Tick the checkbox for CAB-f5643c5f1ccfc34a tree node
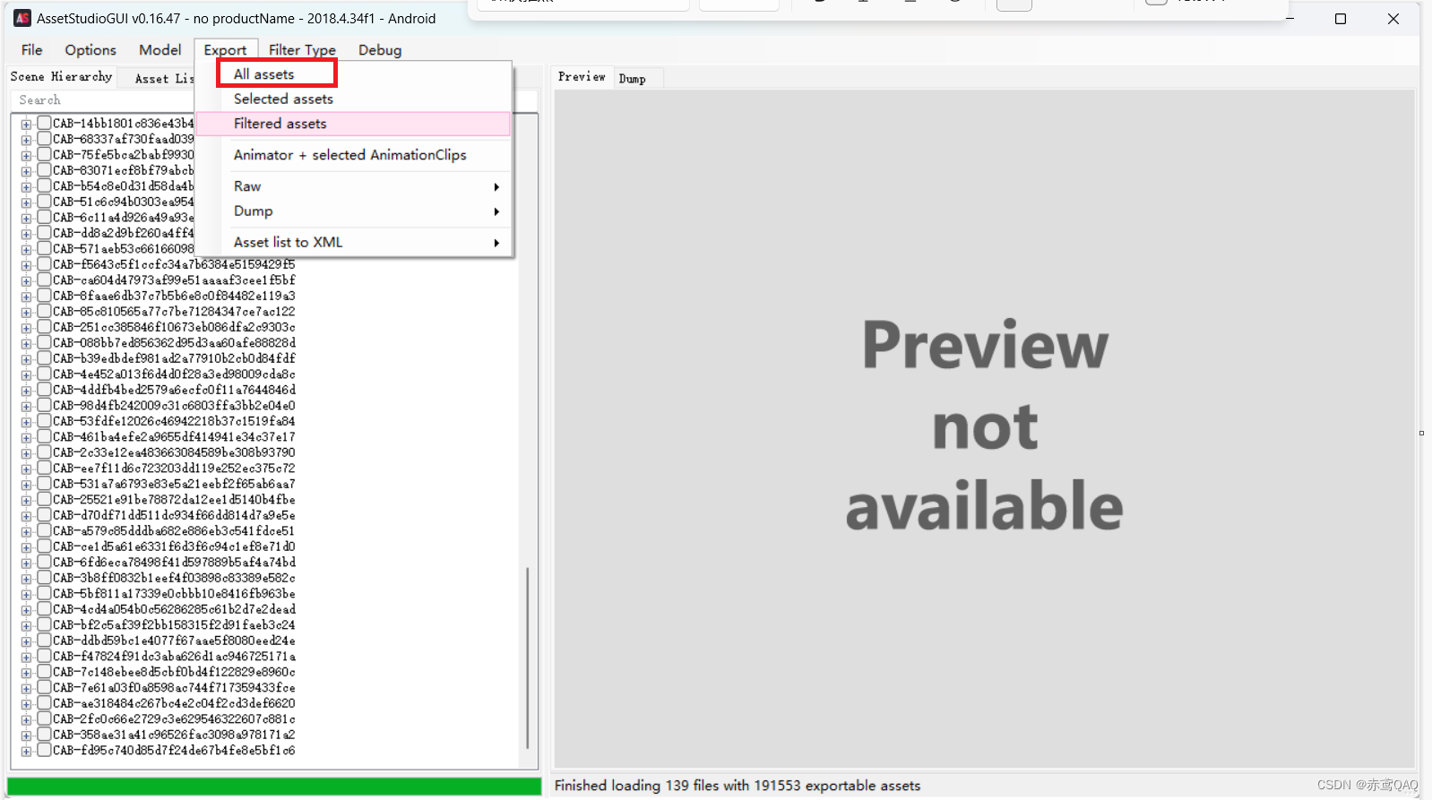 click(44, 264)
